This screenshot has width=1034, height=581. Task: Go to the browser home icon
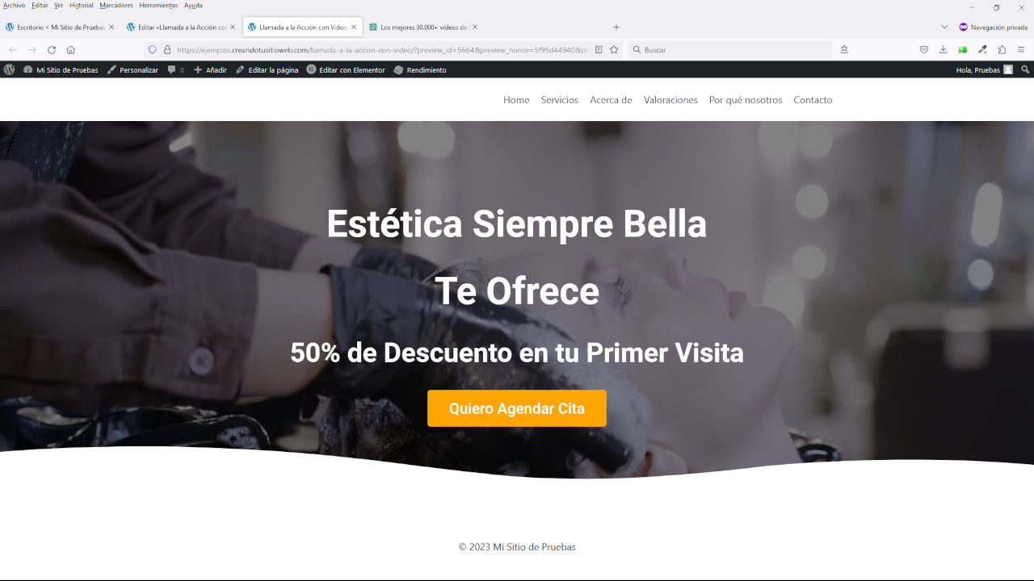coord(71,50)
